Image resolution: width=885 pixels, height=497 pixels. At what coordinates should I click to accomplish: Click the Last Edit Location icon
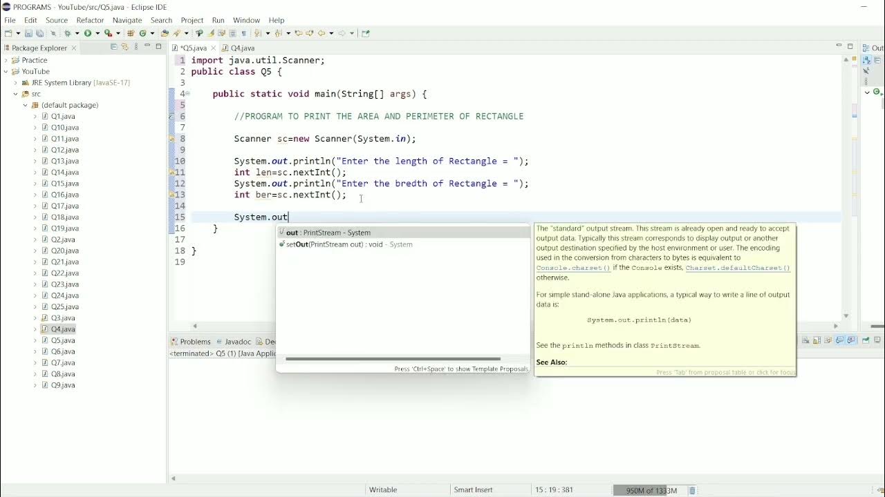pyautogui.click(x=298, y=33)
